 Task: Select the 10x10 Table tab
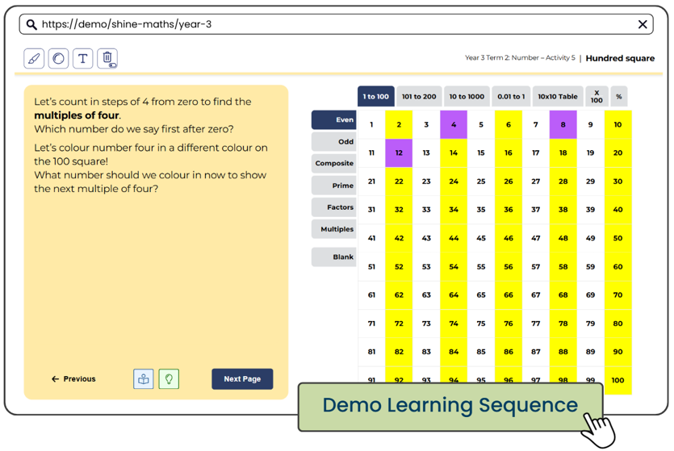tap(558, 97)
